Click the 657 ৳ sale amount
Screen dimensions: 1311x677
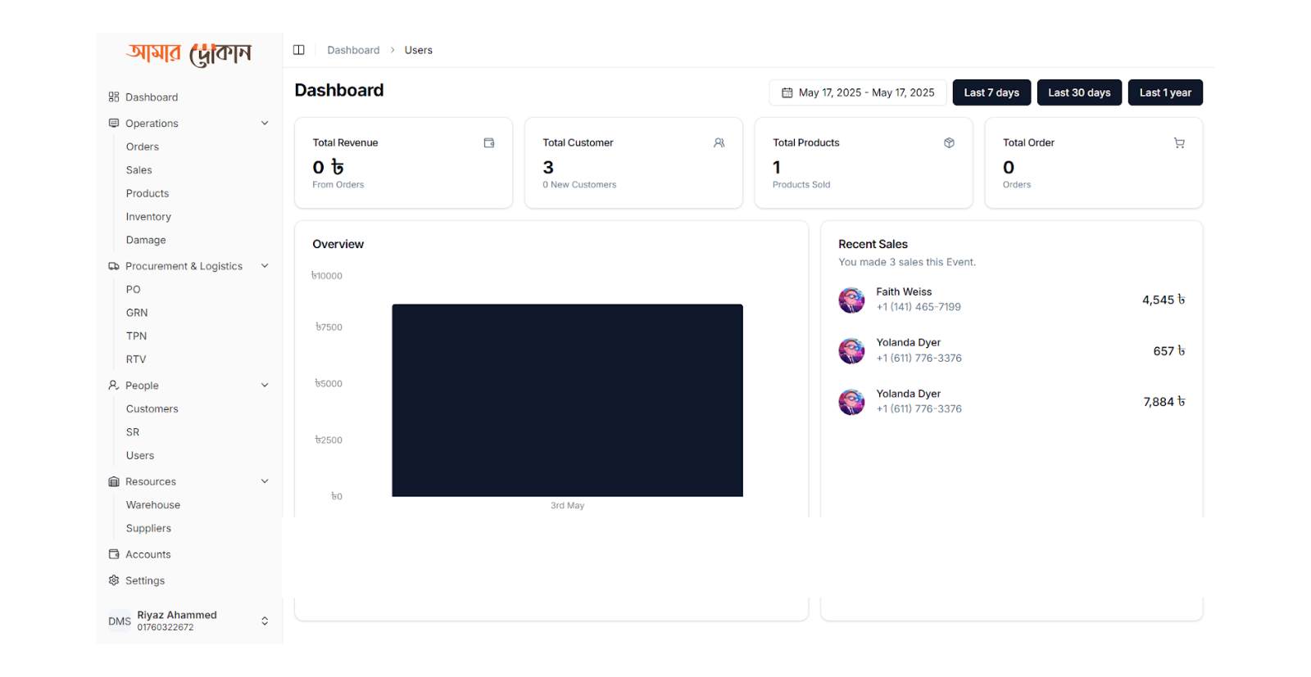[1168, 351]
